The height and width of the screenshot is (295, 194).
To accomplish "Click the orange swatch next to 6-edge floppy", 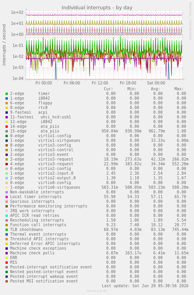I will coord(7,103).
